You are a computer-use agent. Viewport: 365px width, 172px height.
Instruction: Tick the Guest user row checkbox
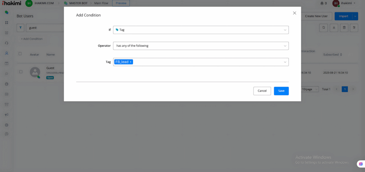(21, 72)
